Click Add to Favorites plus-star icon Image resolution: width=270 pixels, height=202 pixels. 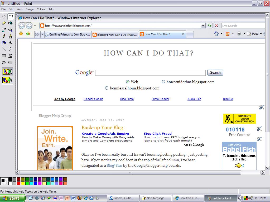[28, 33]
